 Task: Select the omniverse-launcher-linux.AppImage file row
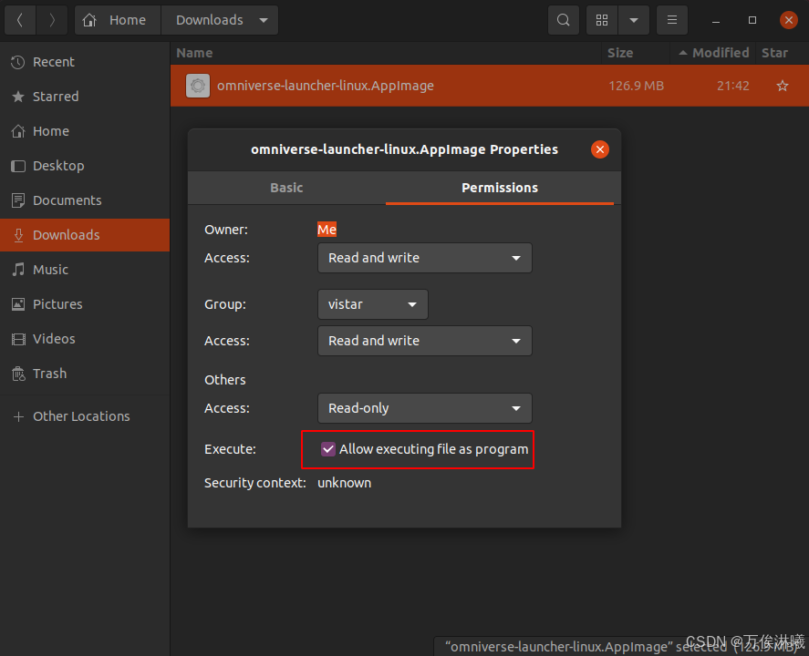click(490, 86)
